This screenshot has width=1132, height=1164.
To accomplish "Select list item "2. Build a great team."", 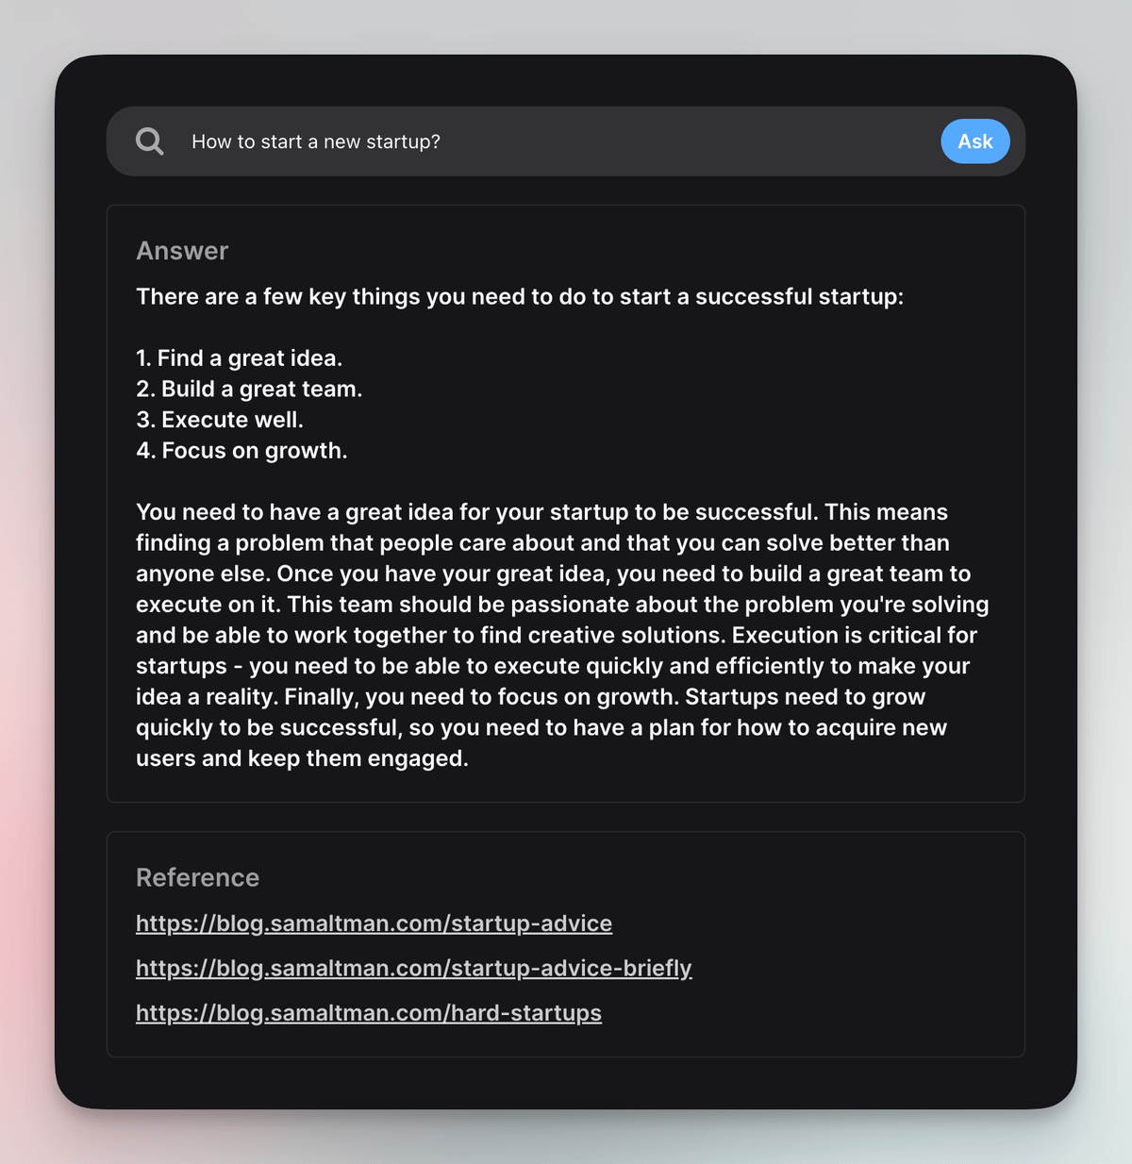I will click(x=249, y=390).
